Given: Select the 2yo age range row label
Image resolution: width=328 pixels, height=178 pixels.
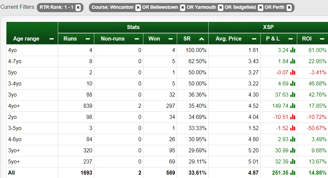Looking at the screenshot, I should point(12,117).
